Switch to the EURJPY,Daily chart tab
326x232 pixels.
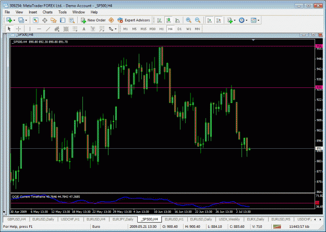click(x=123, y=219)
